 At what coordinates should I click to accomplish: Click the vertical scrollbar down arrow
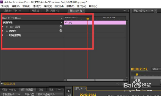(x=127, y=78)
